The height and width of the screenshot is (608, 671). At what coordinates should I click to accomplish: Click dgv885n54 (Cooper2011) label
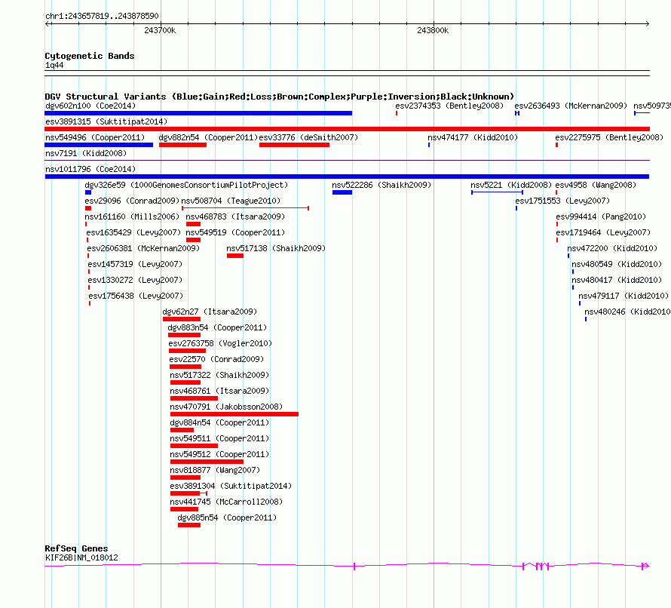227,517
